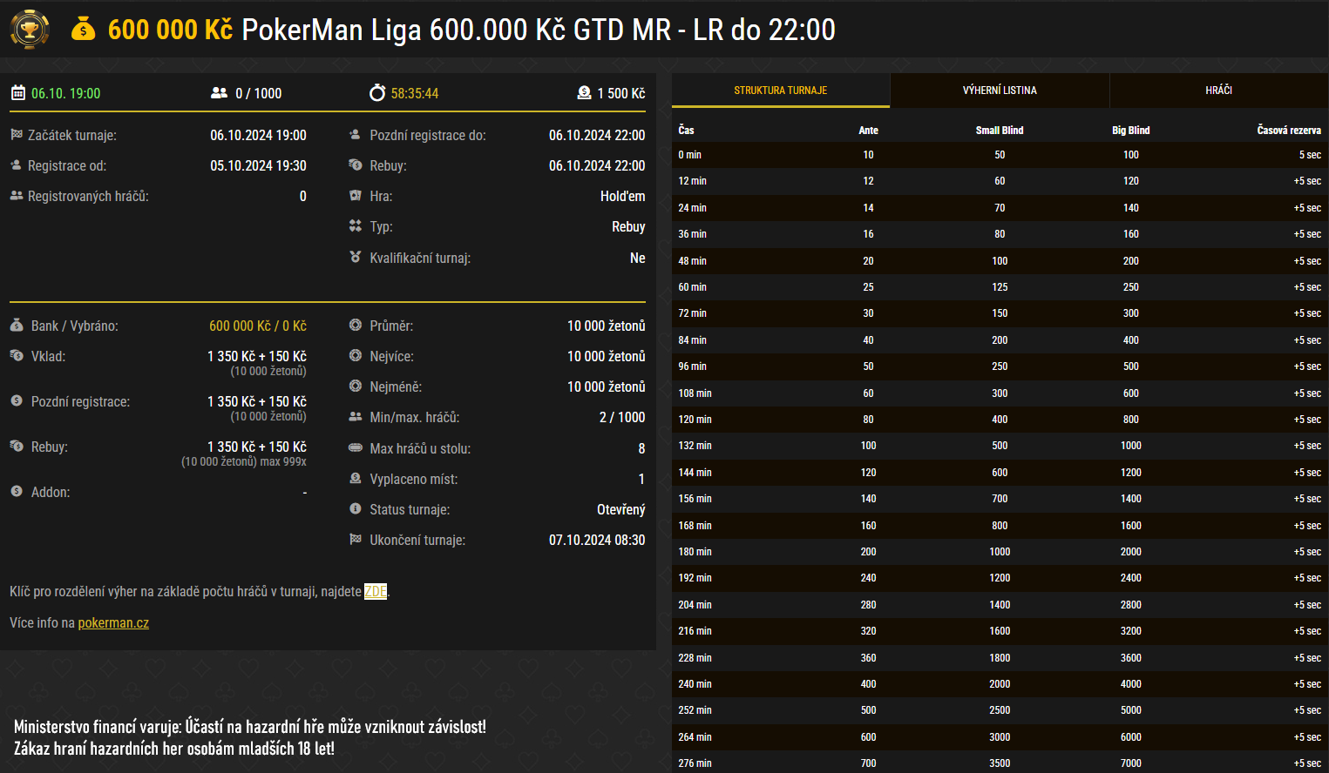This screenshot has height=773, width=1329.
Task: Click table icon beside Max hráčů u stolu
Action: coord(355,447)
